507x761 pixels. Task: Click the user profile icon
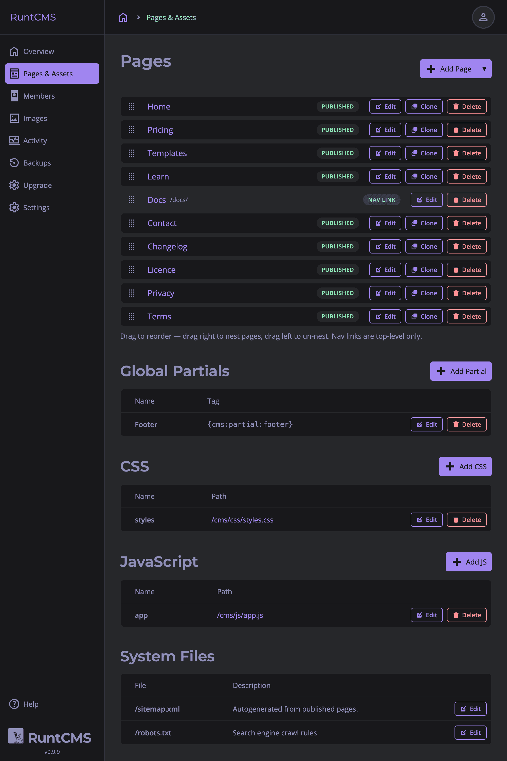(x=483, y=17)
